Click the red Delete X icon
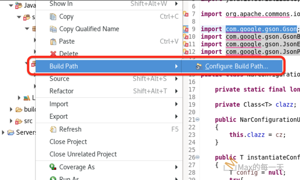This screenshot has width=300, height=180. pyautogui.click(x=53, y=54)
